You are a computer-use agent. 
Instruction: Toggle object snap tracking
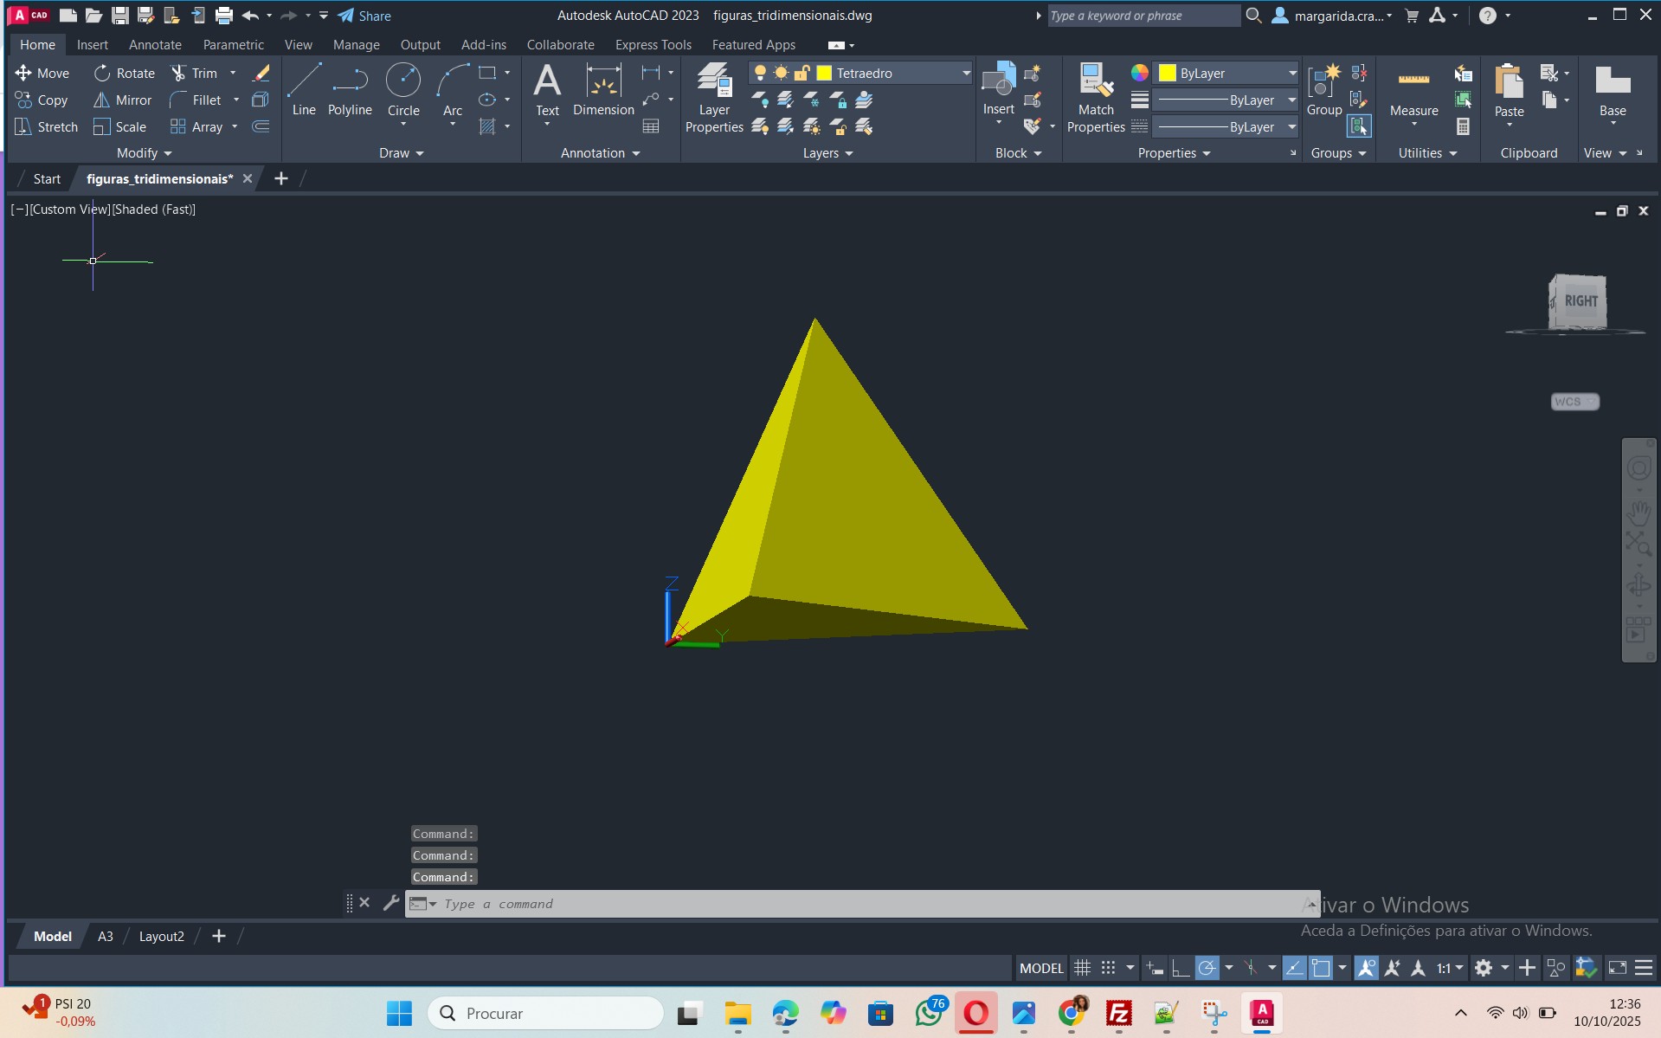pos(1294,968)
